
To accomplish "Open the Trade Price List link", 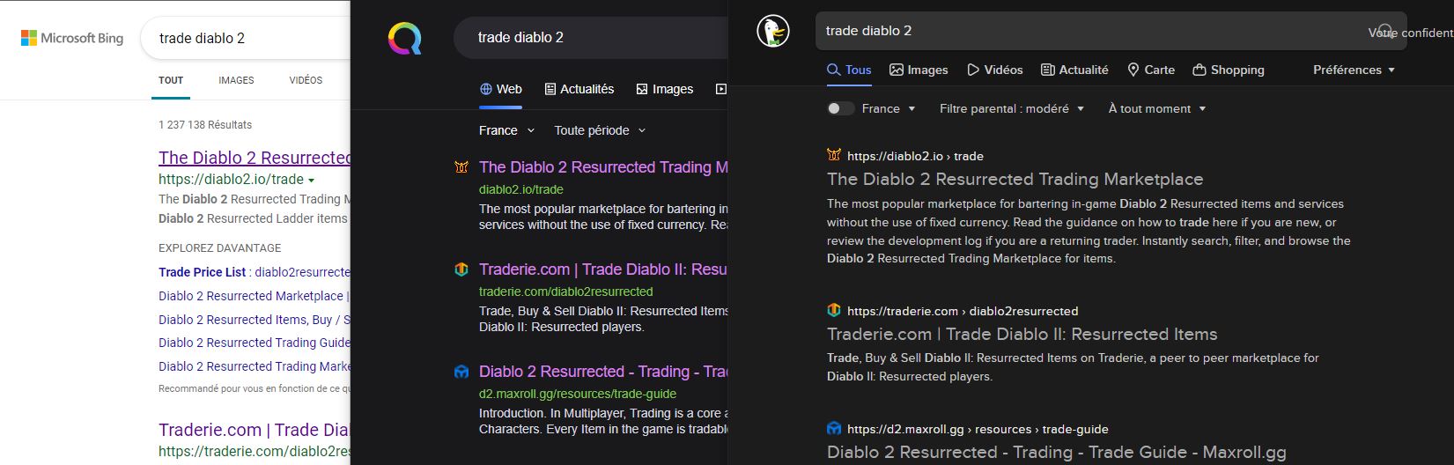I will tap(203, 272).
